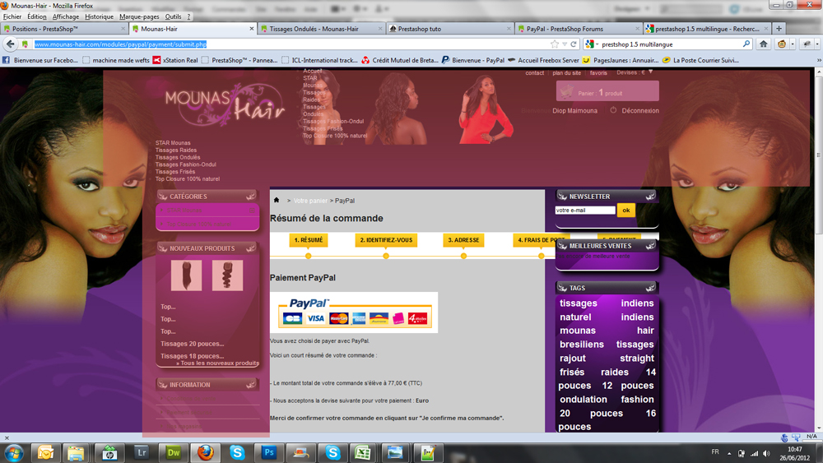Open Windows Explorer folder from taskbar
The height and width of the screenshot is (463, 823).
[76, 452]
